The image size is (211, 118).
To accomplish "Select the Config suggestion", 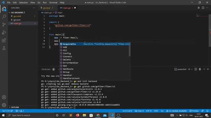I will coord(94,53).
